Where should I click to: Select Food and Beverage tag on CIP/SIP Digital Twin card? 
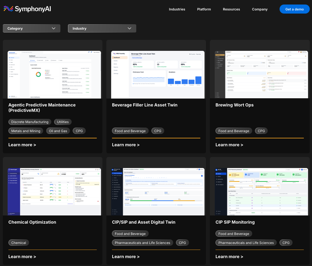pos(130,234)
